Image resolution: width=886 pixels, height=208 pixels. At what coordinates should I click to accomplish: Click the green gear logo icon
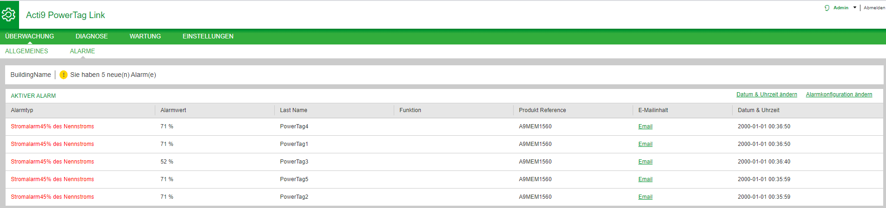click(x=9, y=15)
